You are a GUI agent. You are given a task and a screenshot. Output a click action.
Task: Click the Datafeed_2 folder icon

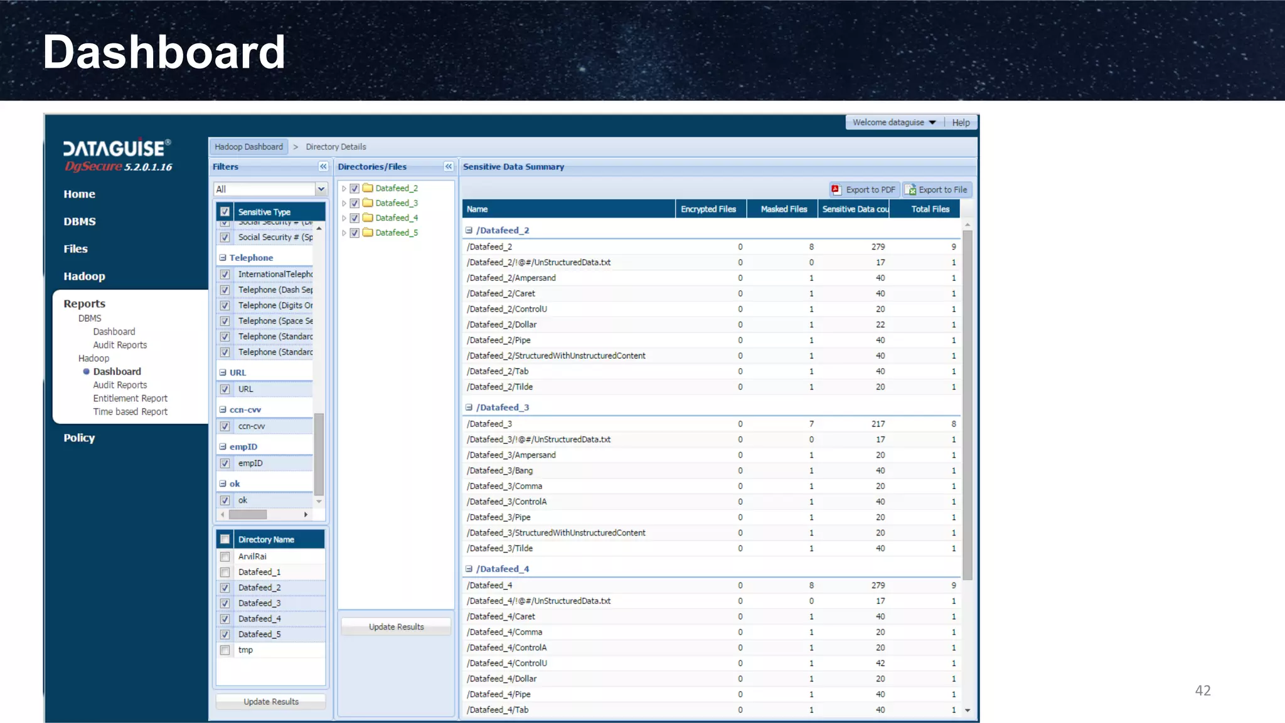(x=368, y=188)
